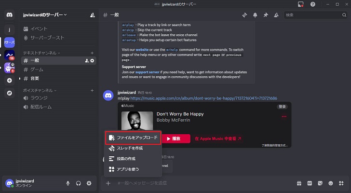Screen dimensions: 351x193
Task: Open the jpviwizard user panel at bottom
Action: [25, 183]
